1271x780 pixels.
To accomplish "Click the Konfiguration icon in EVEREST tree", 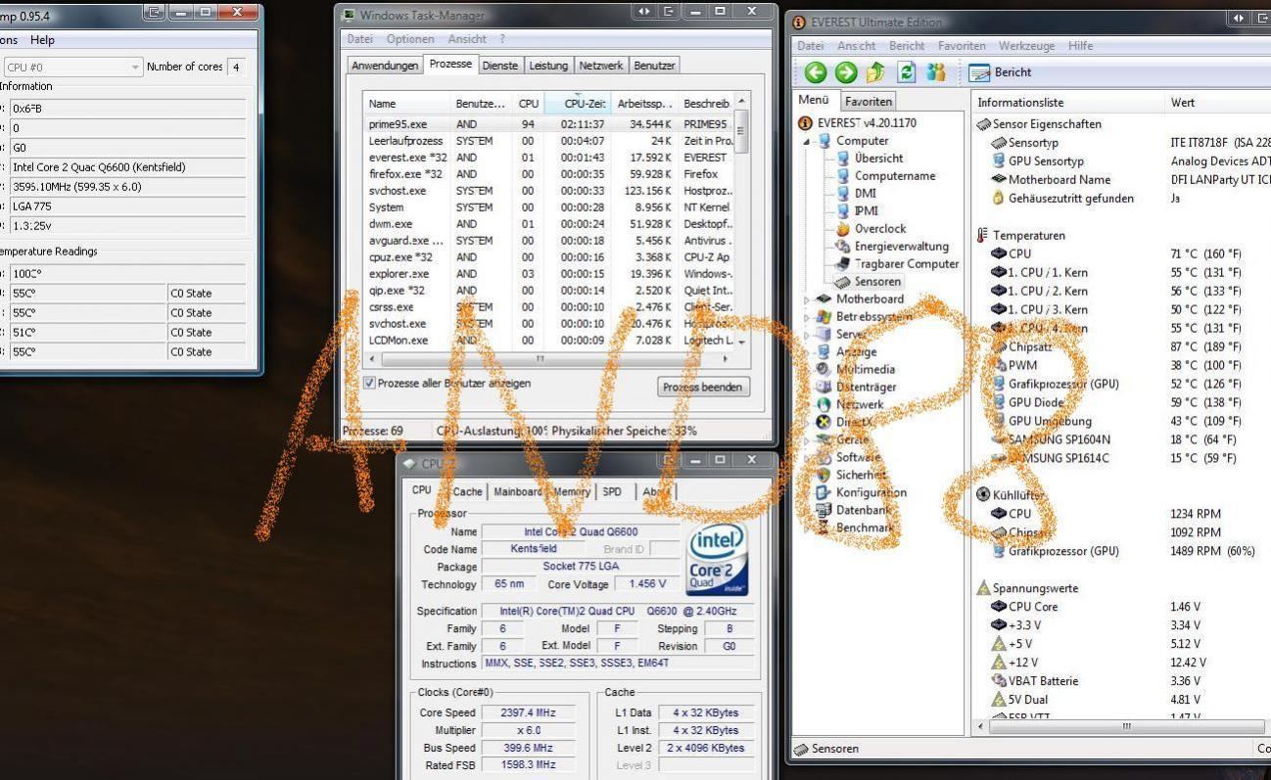I will point(824,492).
